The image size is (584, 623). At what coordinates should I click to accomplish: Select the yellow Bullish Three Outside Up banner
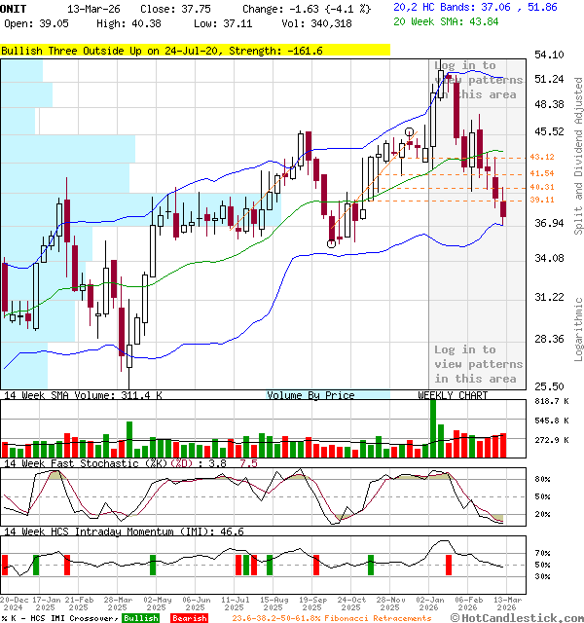click(x=195, y=50)
